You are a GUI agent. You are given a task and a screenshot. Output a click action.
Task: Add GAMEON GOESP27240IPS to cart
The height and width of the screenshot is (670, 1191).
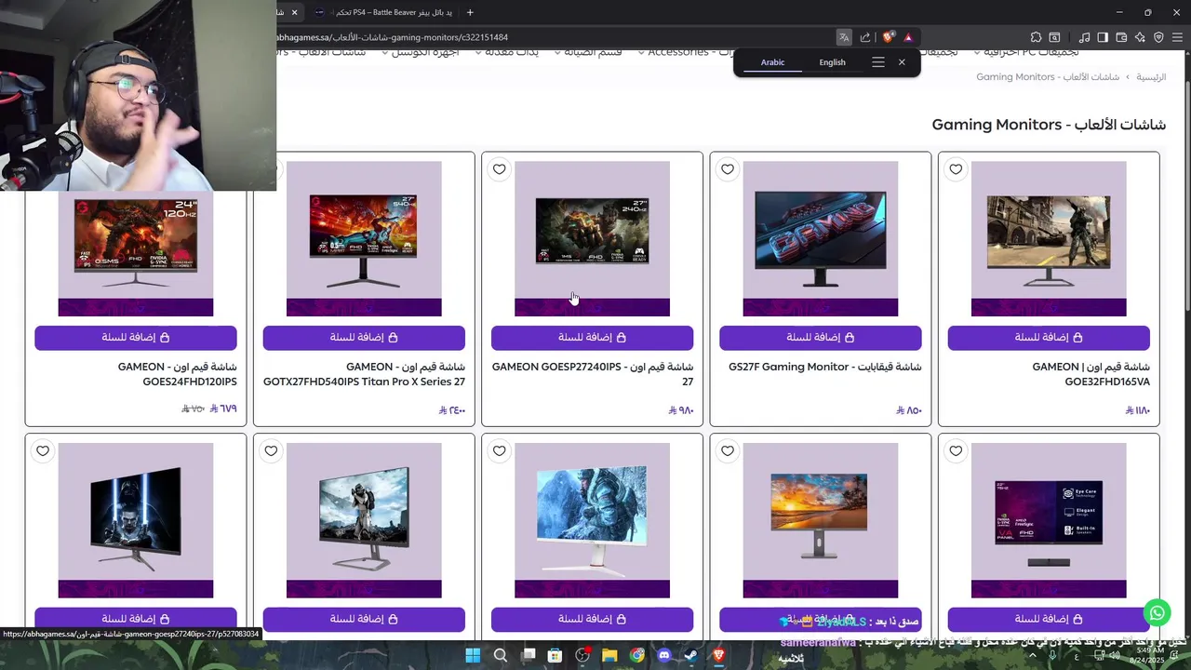592,337
